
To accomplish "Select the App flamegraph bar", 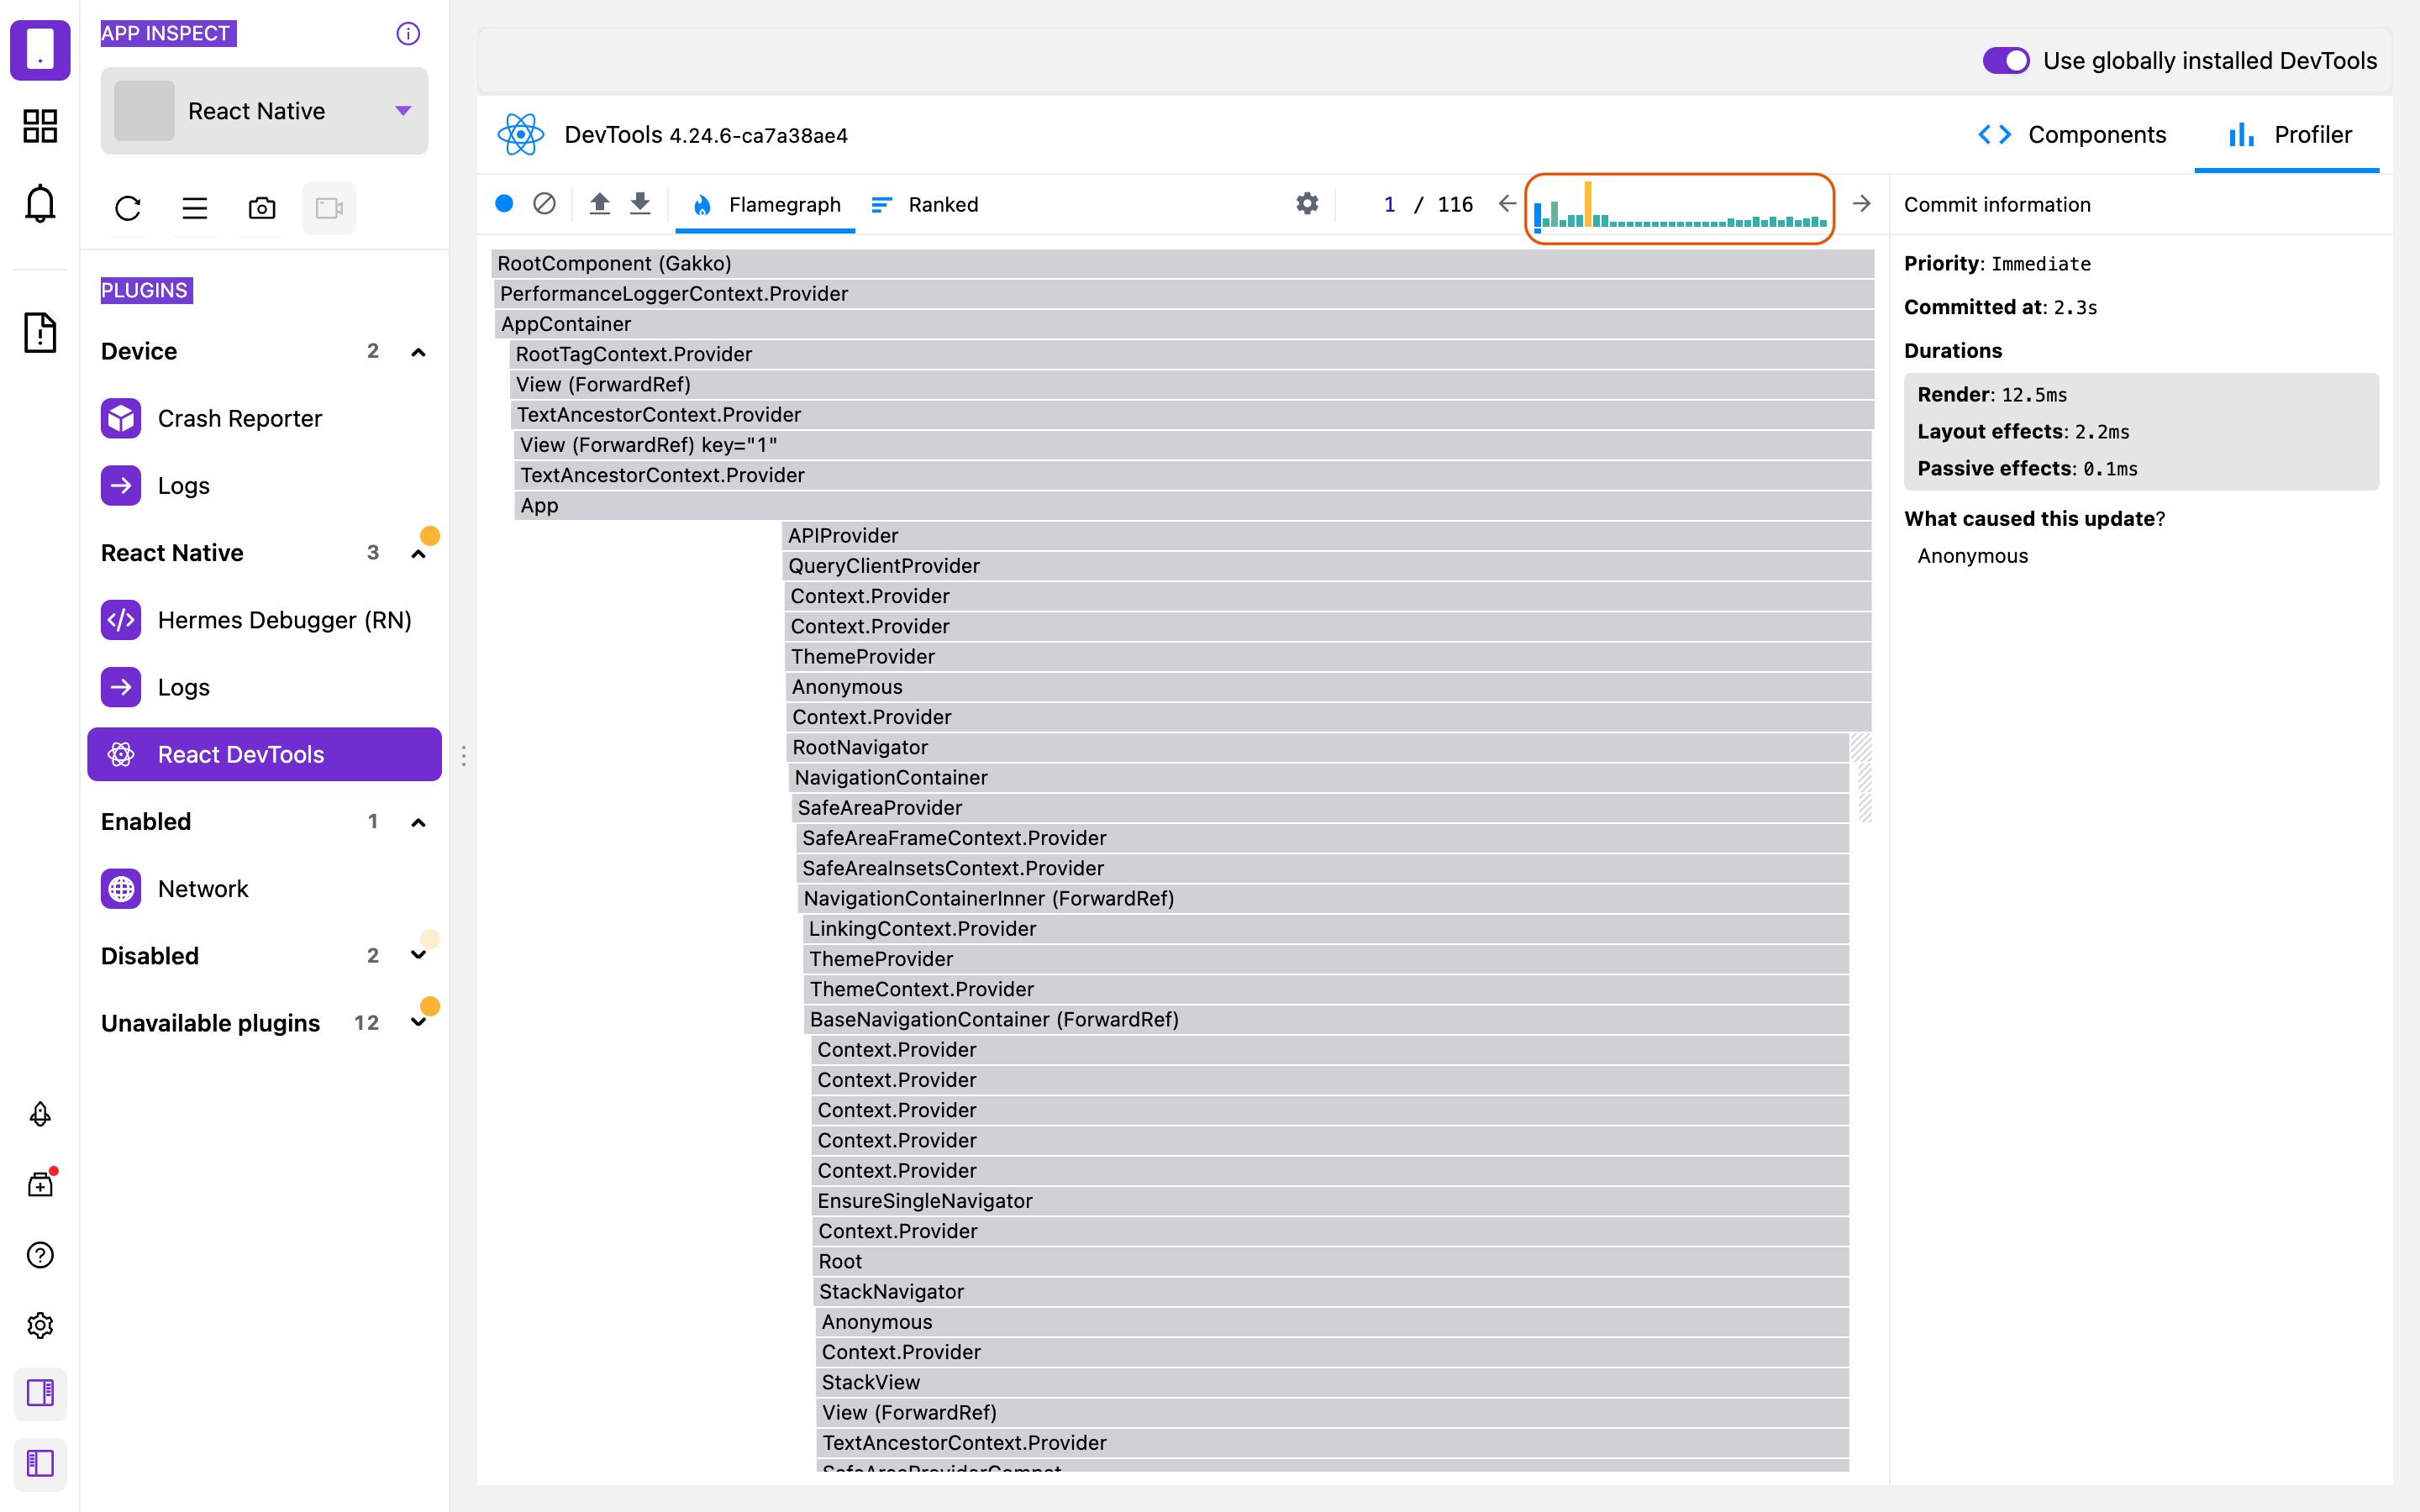I will point(1192,505).
